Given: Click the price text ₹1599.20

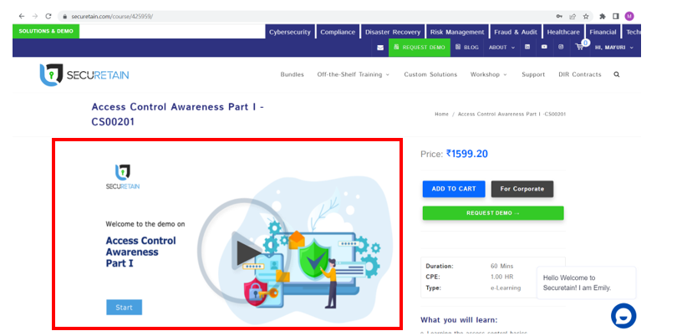Looking at the screenshot, I should pyautogui.click(x=467, y=154).
